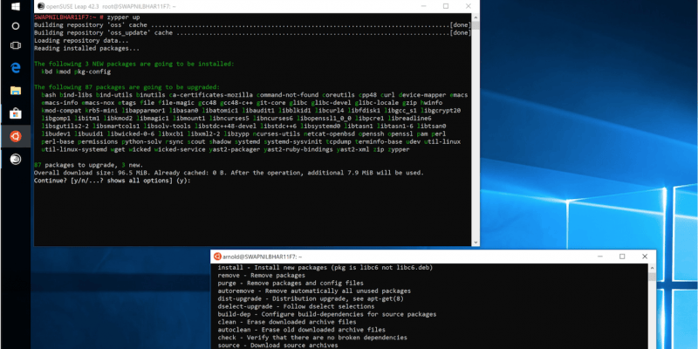
Task: Minimize the openSUSE Leap 42.3 window
Action: (x=422, y=6)
